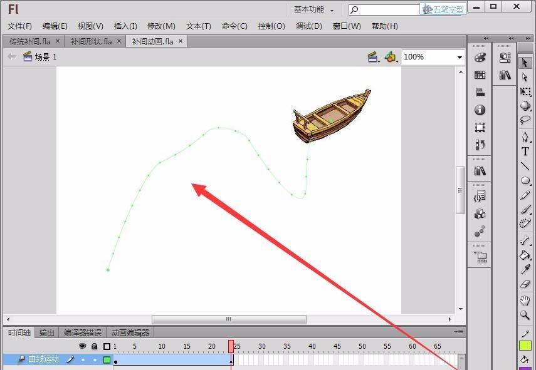The width and height of the screenshot is (536, 370).
Task: Select the 3D Rotation tool
Action: (x=525, y=105)
